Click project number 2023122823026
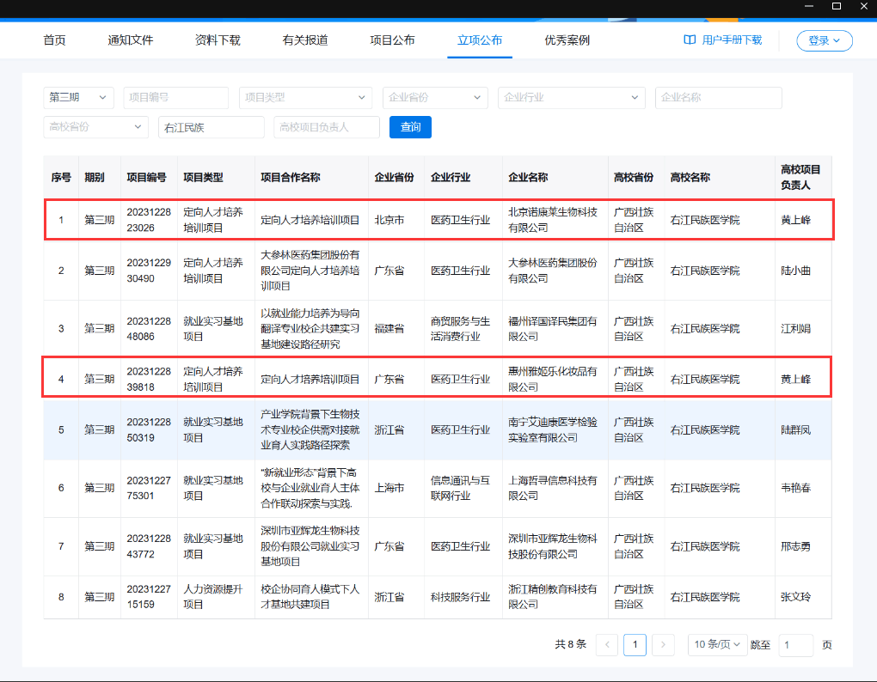The image size is (877, 682). pos(149,220)
